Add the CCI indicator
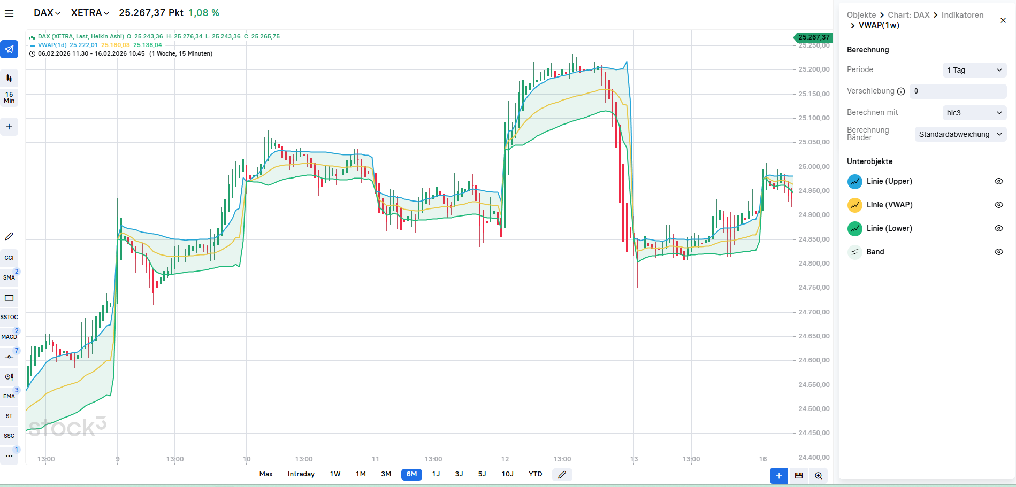Screen dimensions: 1016x487 tap(9, 258)
